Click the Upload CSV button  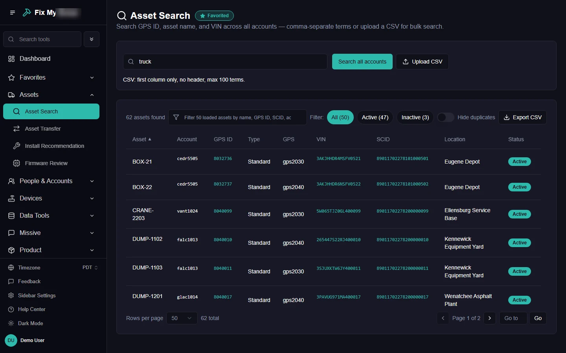click(x=422, y=62)
